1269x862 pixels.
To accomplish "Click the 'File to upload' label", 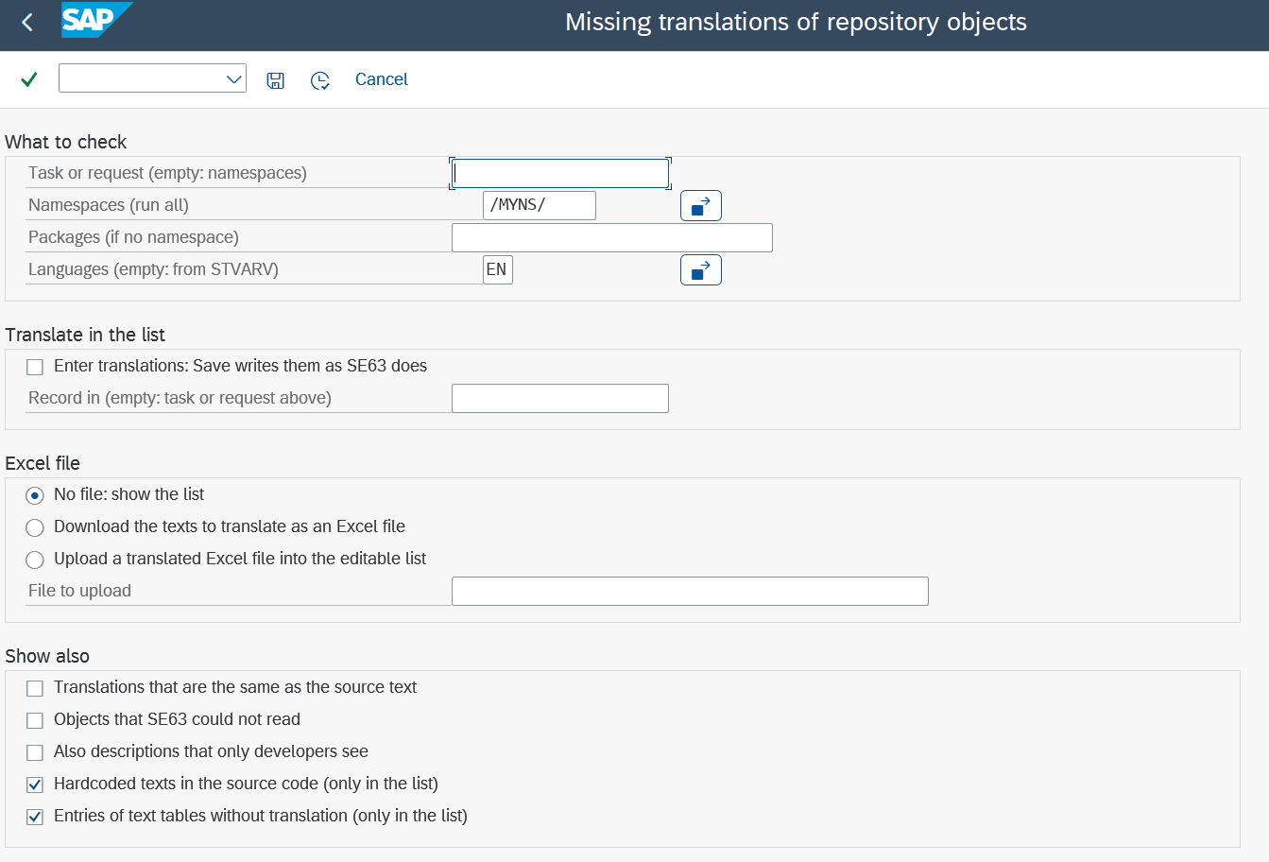I will [x=79, y=591].
